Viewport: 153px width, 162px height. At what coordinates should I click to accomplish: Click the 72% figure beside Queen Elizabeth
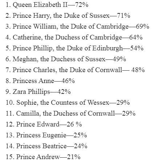tap(82, 5)
